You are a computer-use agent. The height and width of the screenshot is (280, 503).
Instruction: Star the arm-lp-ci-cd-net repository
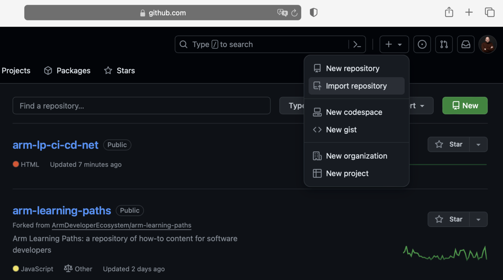449,144
